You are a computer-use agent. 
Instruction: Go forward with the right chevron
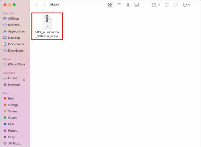tap(45, 5)
